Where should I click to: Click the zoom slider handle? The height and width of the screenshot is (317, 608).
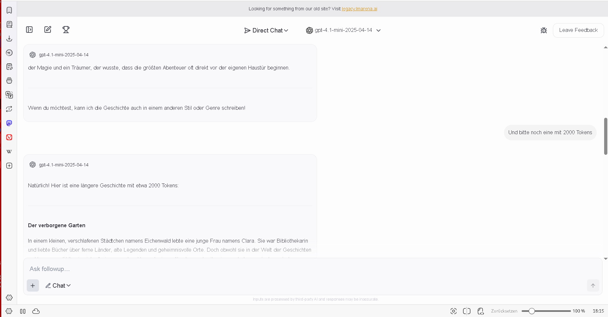532,311
